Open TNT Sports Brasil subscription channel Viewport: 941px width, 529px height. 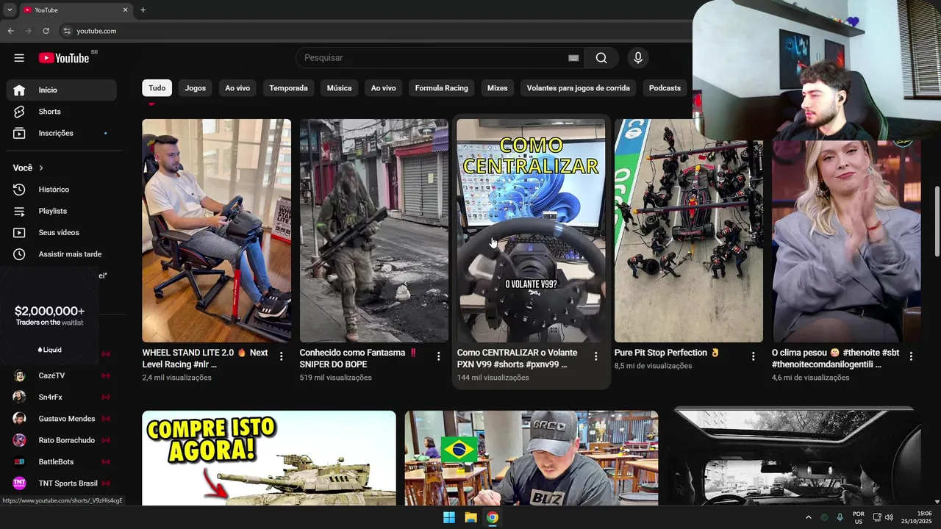point(62,483)
